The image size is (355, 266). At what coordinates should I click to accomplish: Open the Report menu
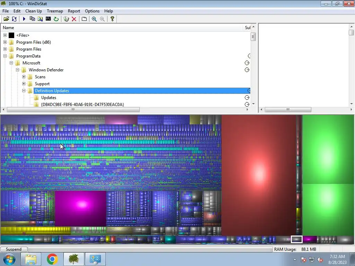coord(74,11)
